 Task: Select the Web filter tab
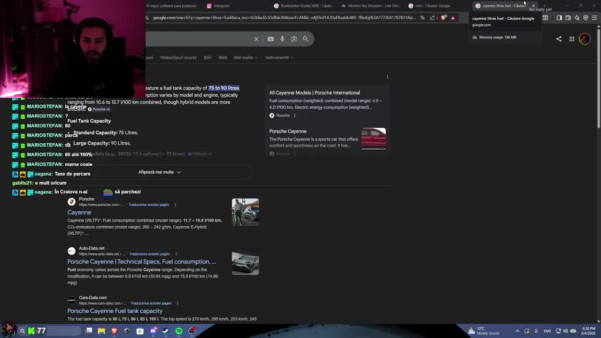[x=223, y=57]
